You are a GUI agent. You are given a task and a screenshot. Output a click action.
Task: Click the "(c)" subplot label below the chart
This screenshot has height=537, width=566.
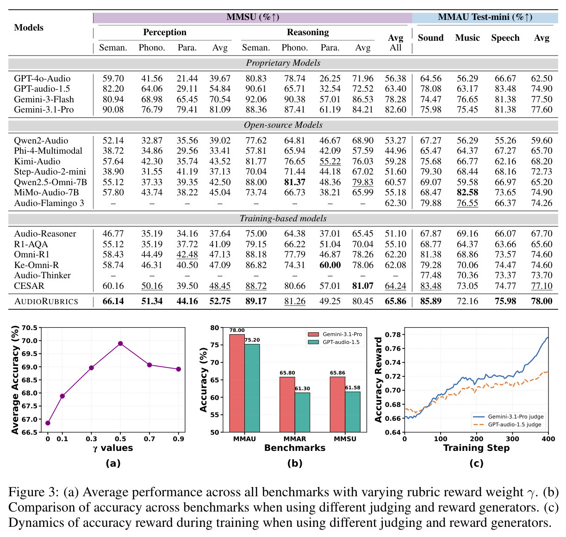tap(476, 463)
